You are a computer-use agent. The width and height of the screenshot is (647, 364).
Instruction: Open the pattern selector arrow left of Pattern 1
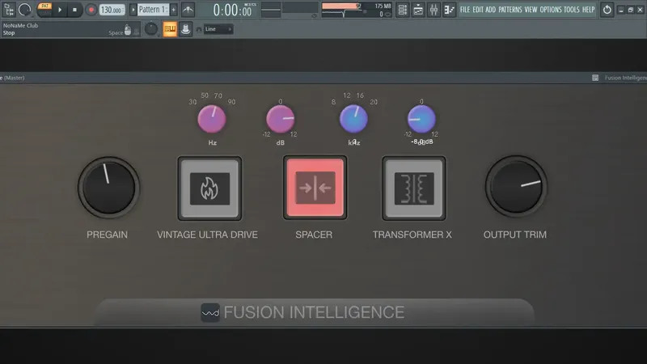point(133,10)
